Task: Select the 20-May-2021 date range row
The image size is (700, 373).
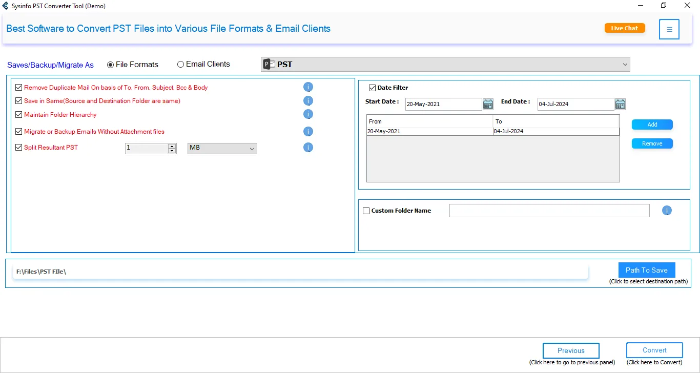Action: point(429,131)
